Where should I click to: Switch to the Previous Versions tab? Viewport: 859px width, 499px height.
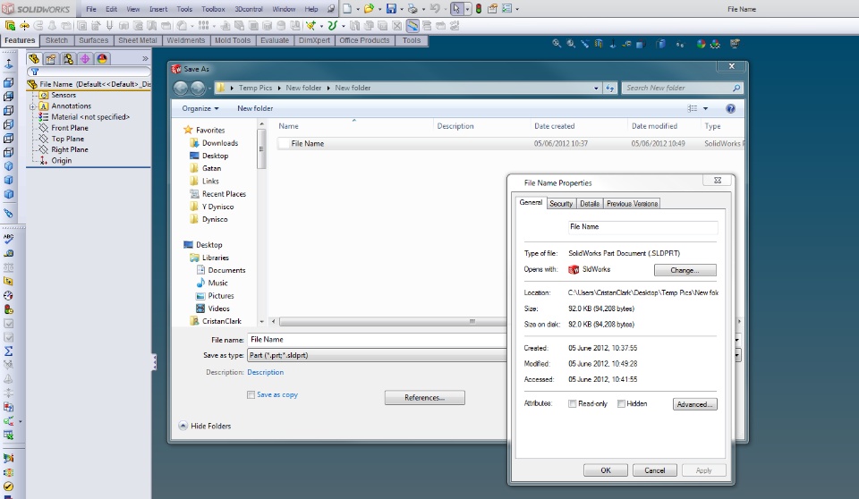tap(633, 203)
